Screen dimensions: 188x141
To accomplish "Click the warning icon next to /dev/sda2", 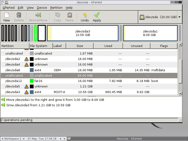I will click(27, 59).
